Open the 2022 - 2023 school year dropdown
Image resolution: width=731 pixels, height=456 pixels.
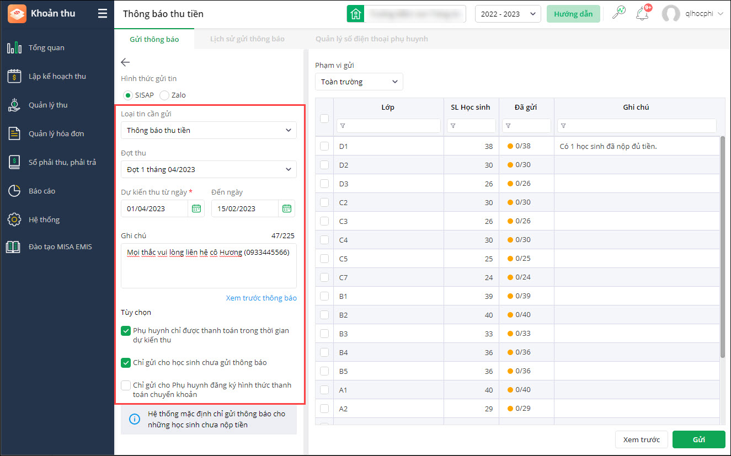(x=508, y=14)
